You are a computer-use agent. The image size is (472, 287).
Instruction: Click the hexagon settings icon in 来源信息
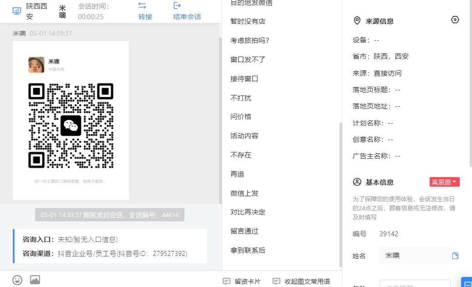pos(455,20)
